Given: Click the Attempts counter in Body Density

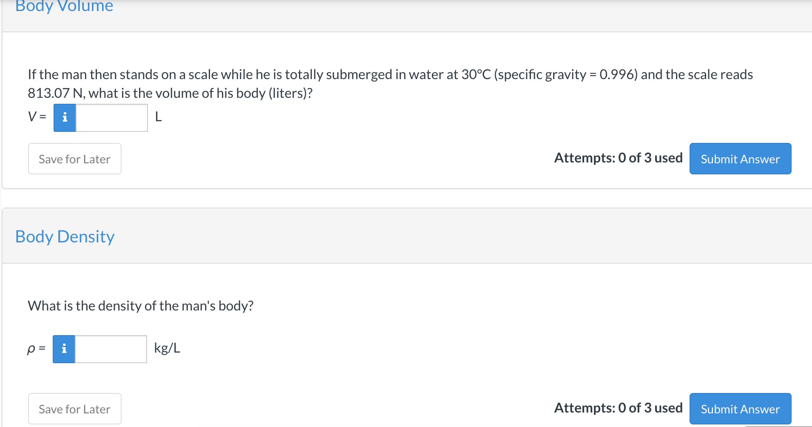Looking at the screenshot, I should pyautogui.click(x=618, y=408).
